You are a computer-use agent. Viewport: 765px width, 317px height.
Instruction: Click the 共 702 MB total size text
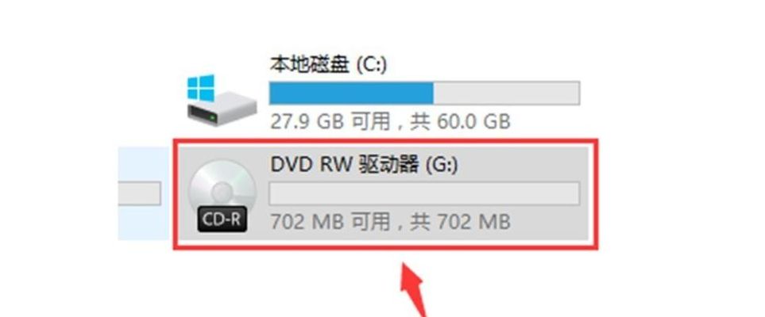coord(460,222)
